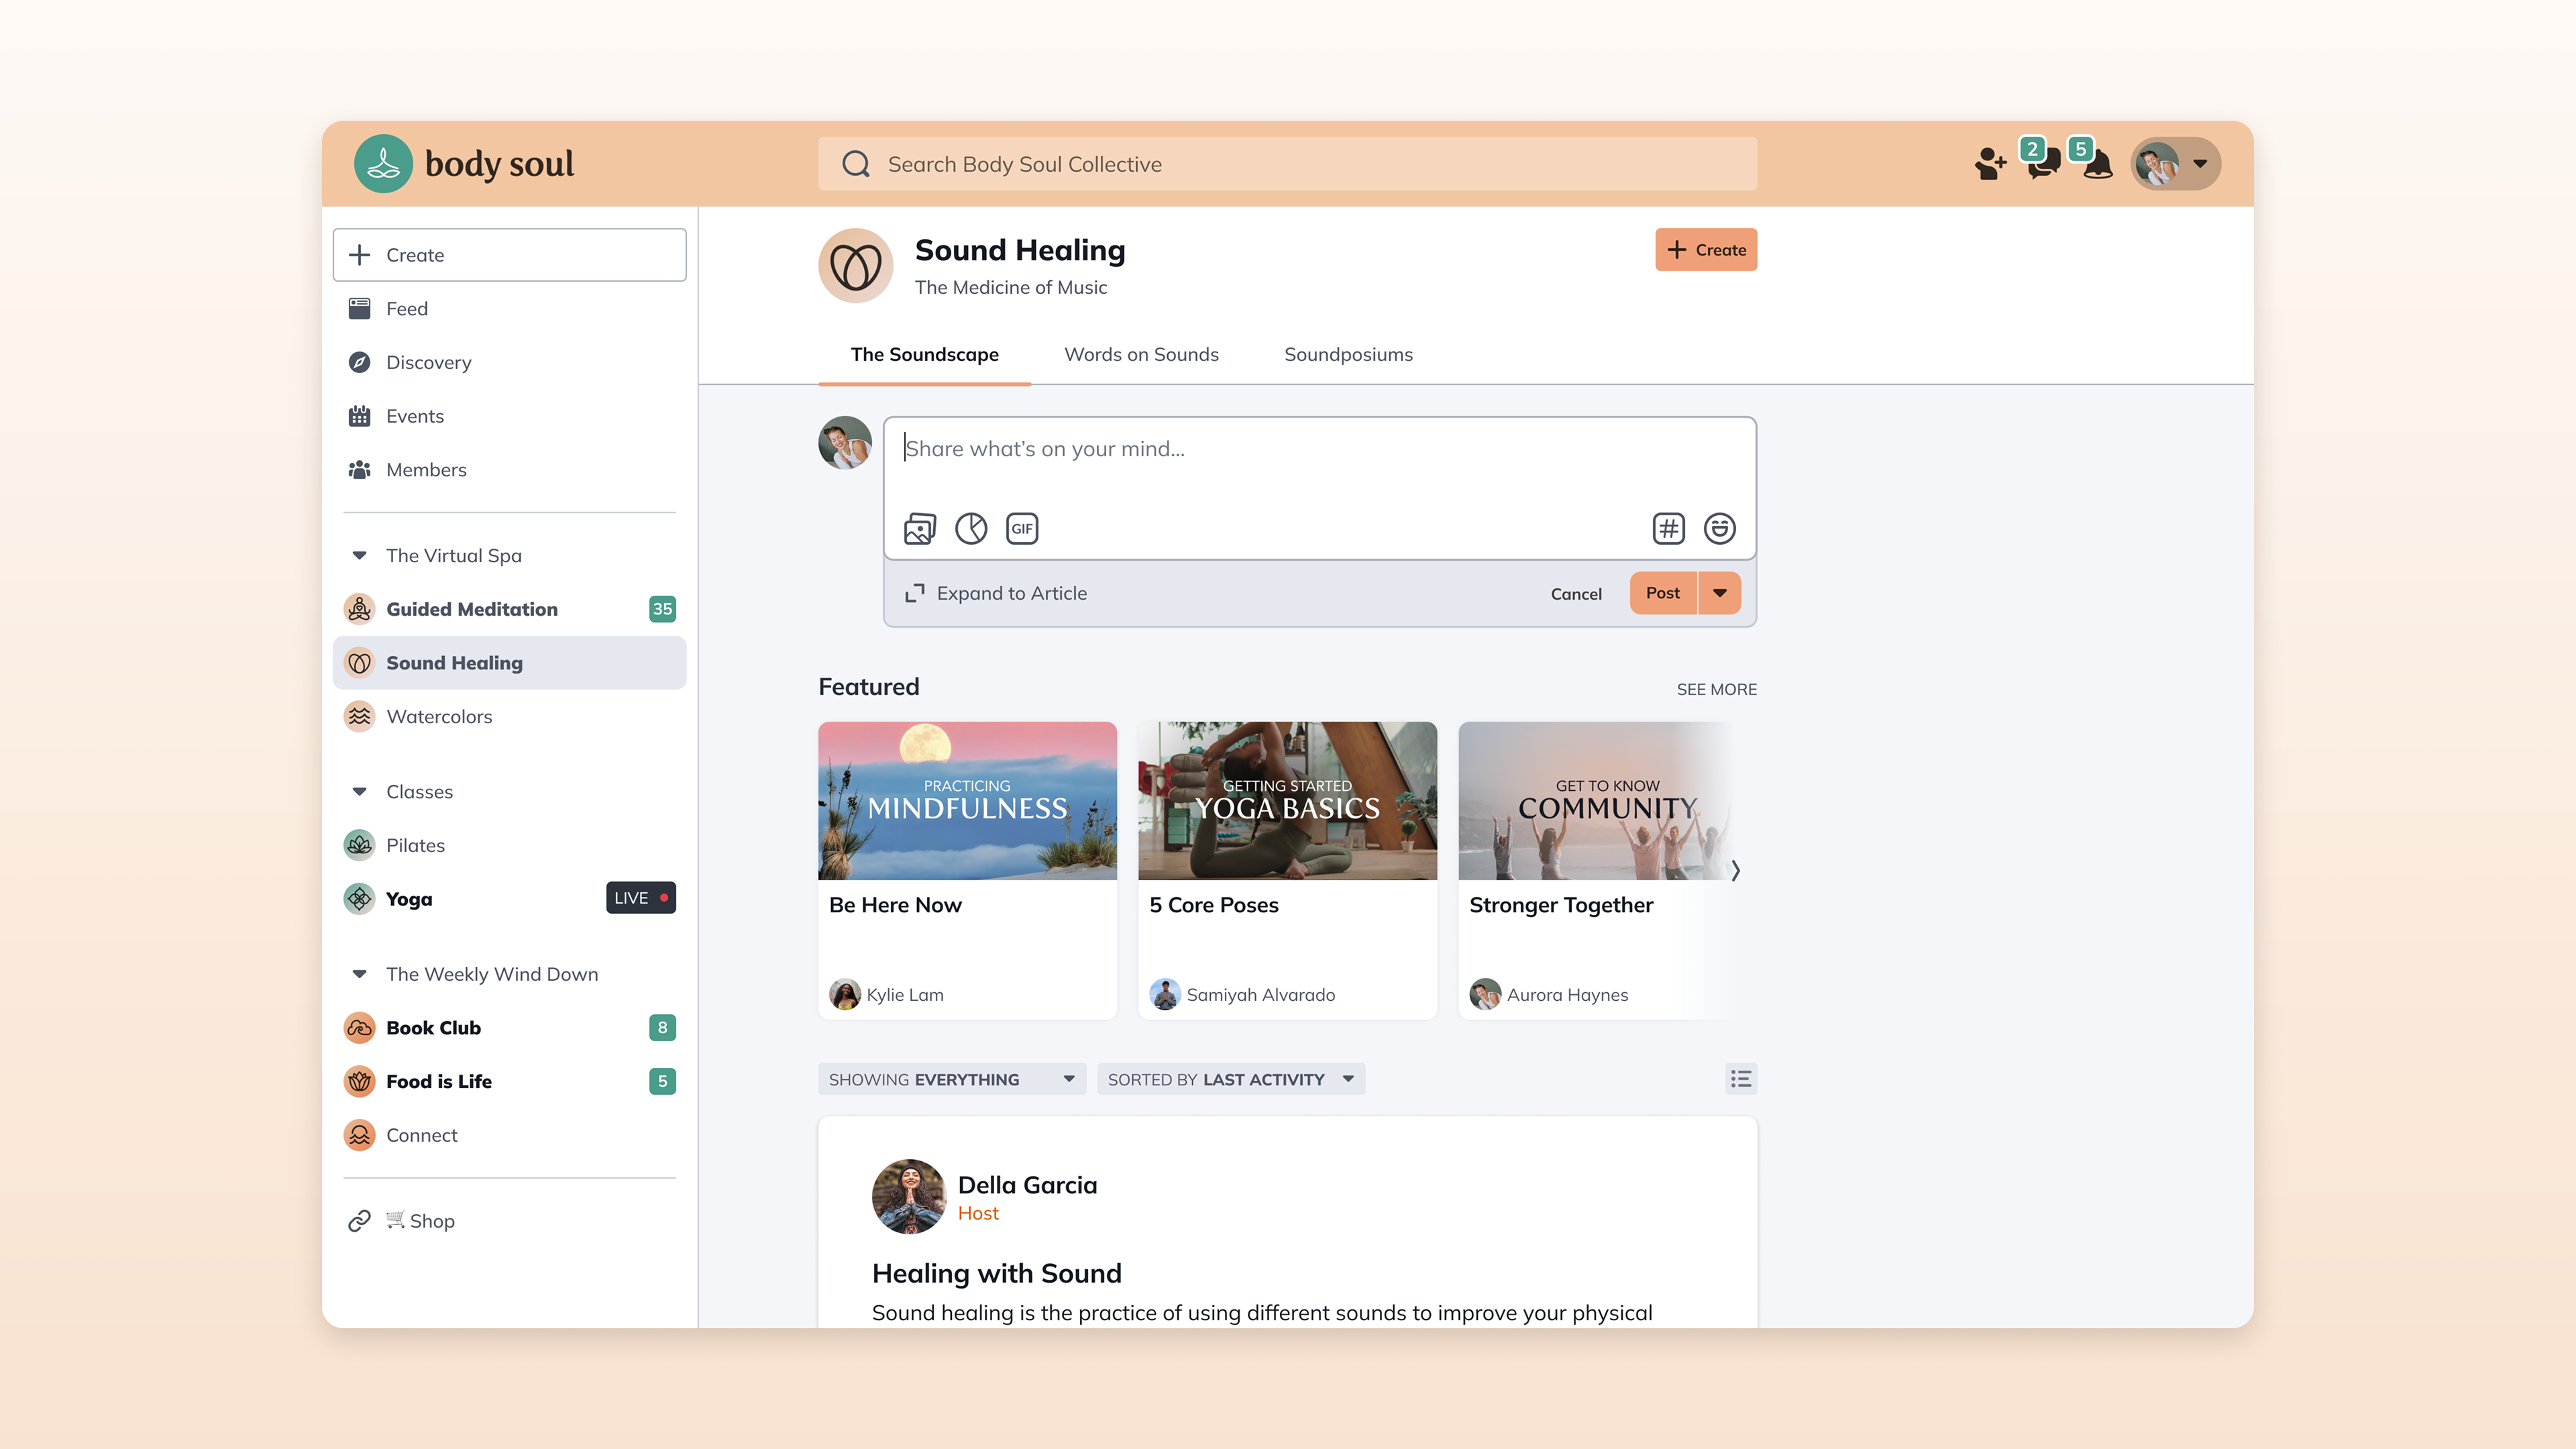Collapse The Virtual Spa section

tap(359, 555)
